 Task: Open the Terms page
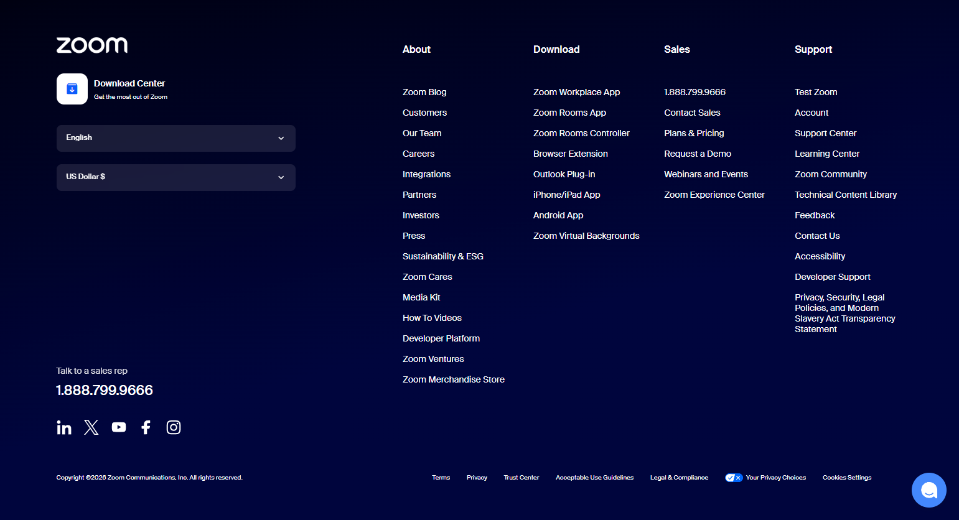[441, 478]
